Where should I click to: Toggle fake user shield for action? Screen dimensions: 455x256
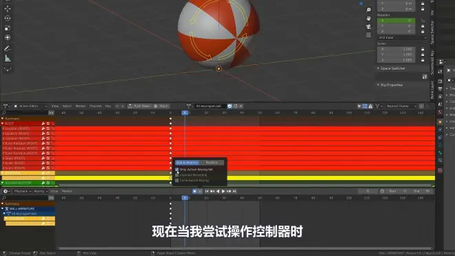pyautogui.click(x=230, y=106)
